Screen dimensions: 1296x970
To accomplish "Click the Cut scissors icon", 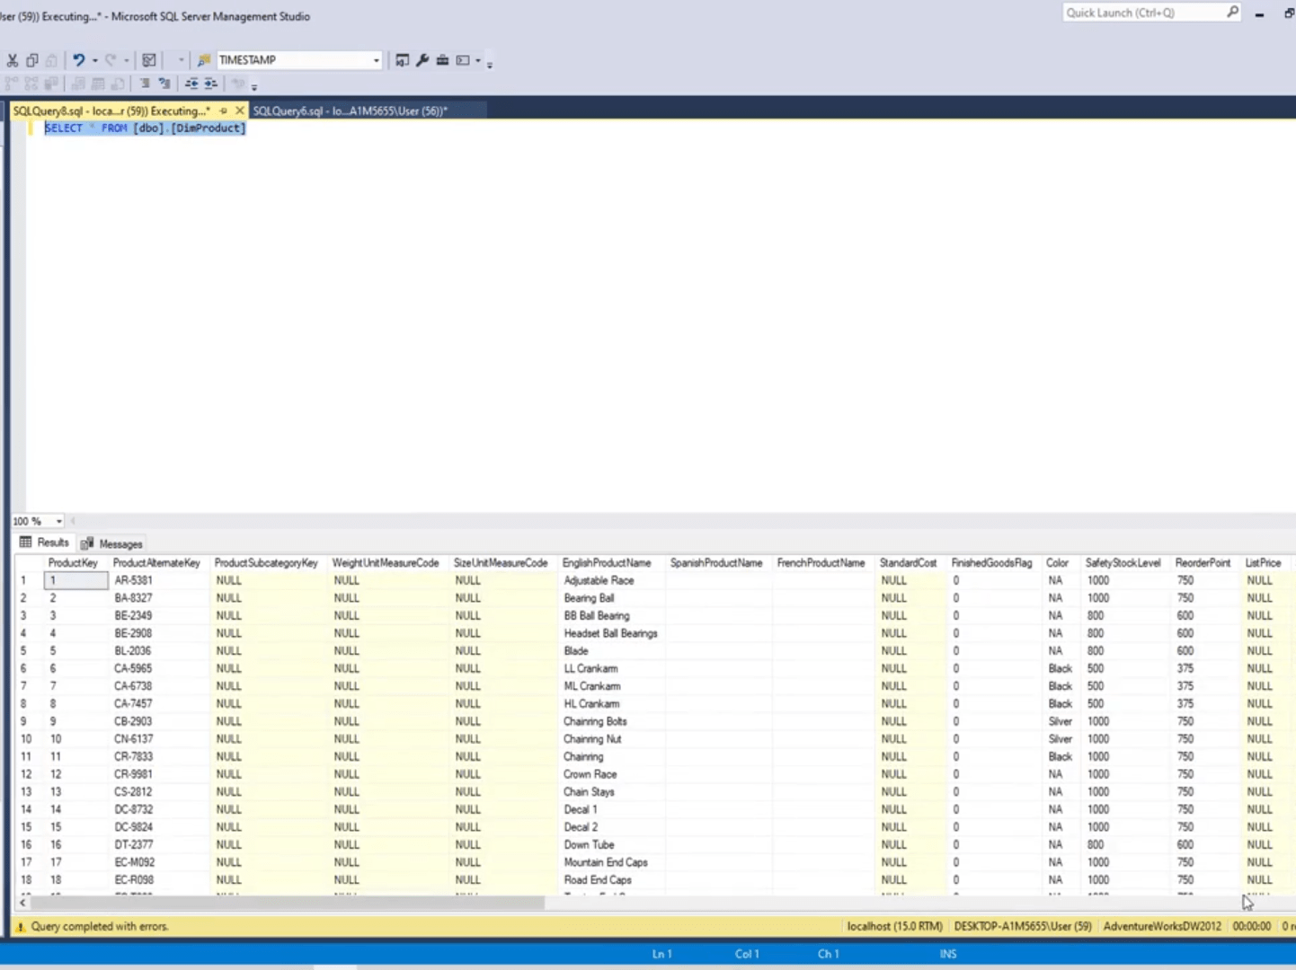I will click(x=13, y=60).
